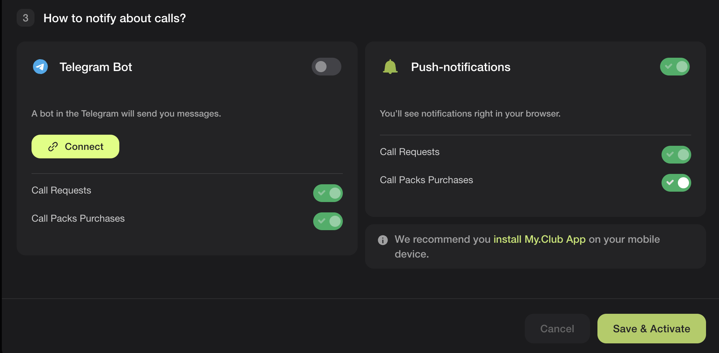Click the chain-link icon inside Connect button
Screen dimensions: 719x353
coord(53,147)
